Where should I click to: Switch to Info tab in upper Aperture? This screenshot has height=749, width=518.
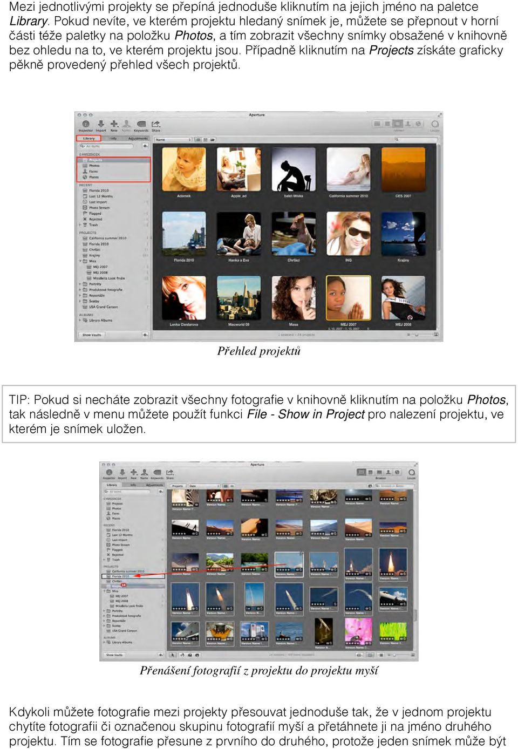coord(113,139)
